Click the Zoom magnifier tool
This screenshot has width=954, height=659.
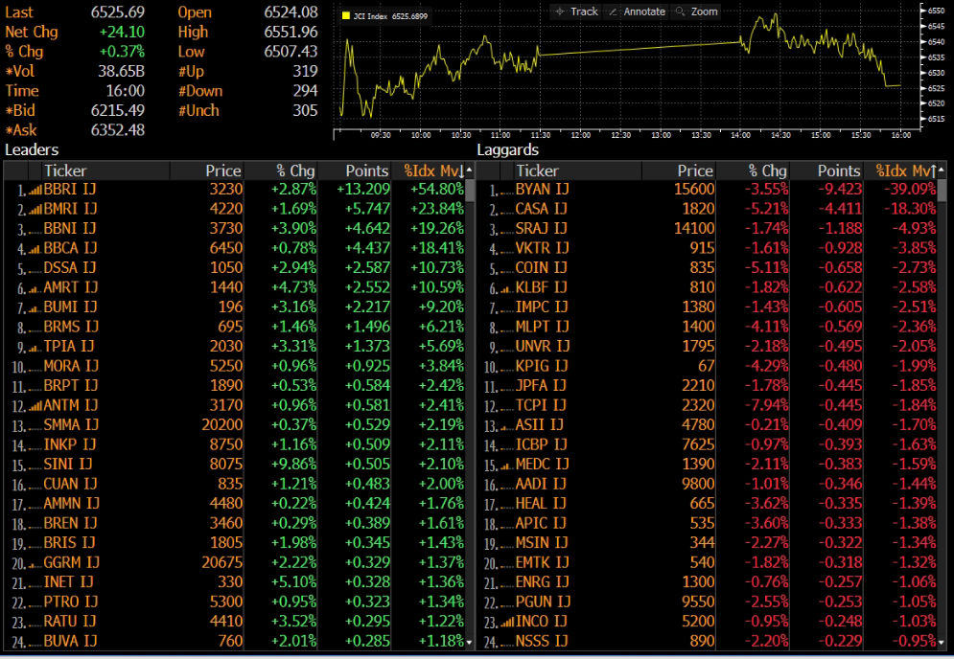697,11
